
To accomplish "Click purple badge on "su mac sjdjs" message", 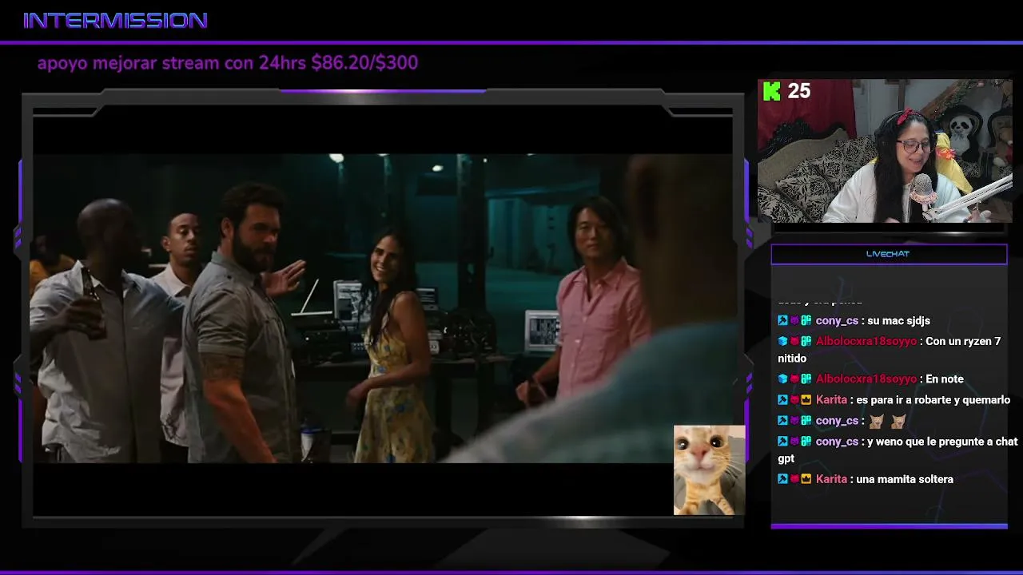I will point(794,321).
